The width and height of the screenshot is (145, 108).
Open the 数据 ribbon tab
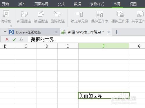coord(77,4)
